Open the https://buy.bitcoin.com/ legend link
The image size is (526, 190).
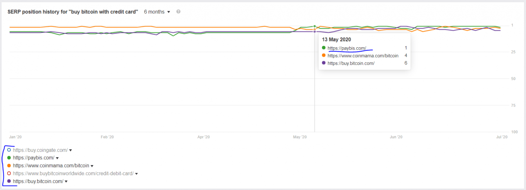(38, 181)
